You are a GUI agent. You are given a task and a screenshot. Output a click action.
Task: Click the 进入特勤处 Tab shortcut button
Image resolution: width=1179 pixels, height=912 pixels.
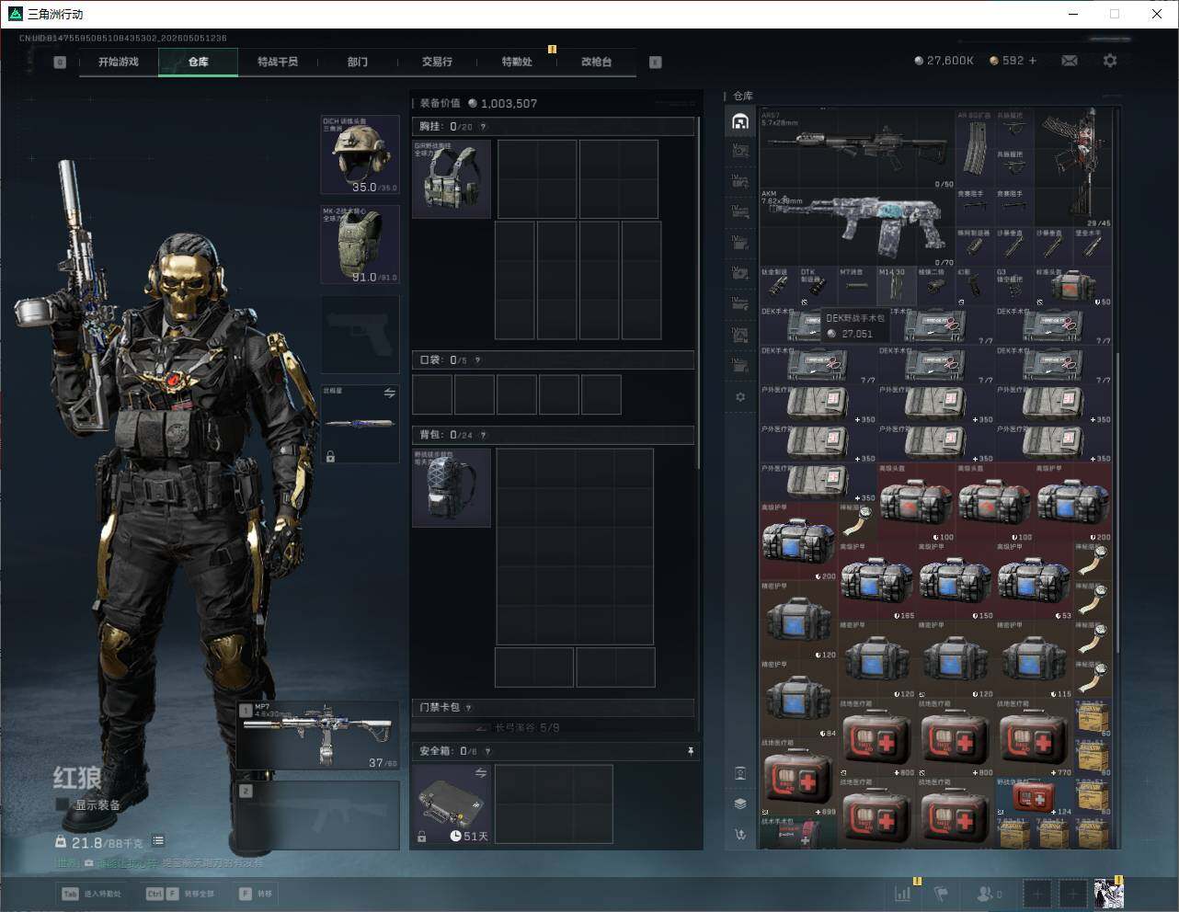[x=91, y=894]
